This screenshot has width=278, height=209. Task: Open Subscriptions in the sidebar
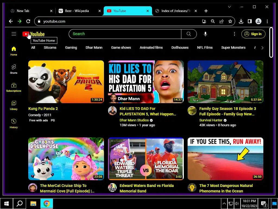point(14,87)
